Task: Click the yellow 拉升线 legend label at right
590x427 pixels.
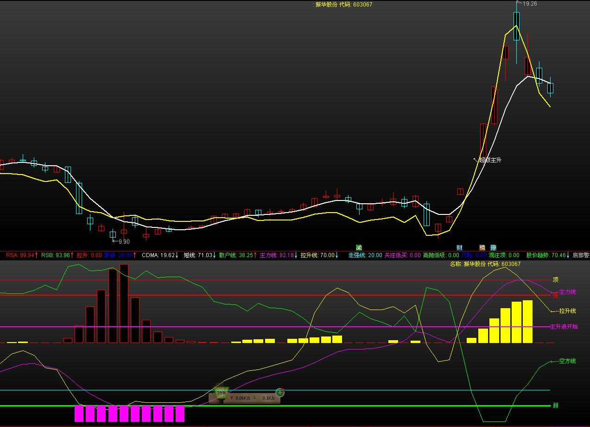Action: click(567, 311)
